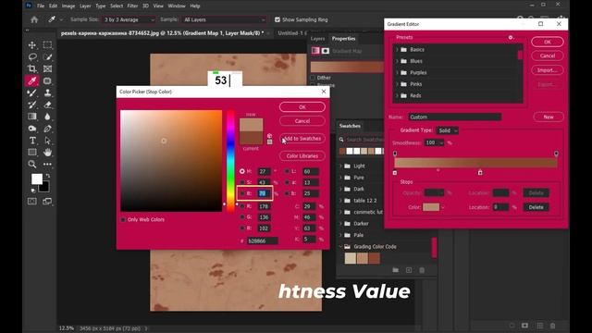
Task: Click the Search Swatches field
Action: tap(364, 140)
